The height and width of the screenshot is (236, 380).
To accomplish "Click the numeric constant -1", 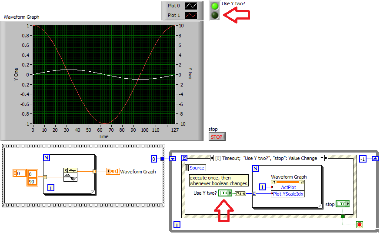I will point(363,159).
